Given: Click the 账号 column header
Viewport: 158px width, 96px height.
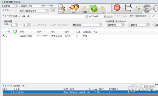Looking at the screenshot, I should coord(22,32).
